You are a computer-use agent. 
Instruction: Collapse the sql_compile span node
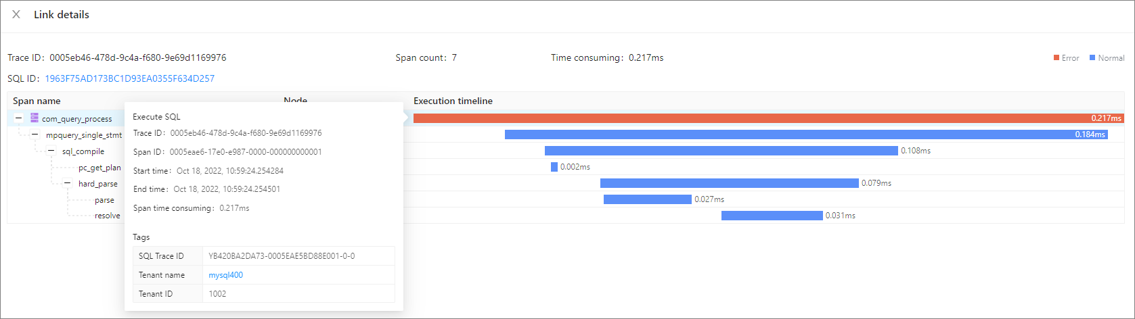coord(51,151)
